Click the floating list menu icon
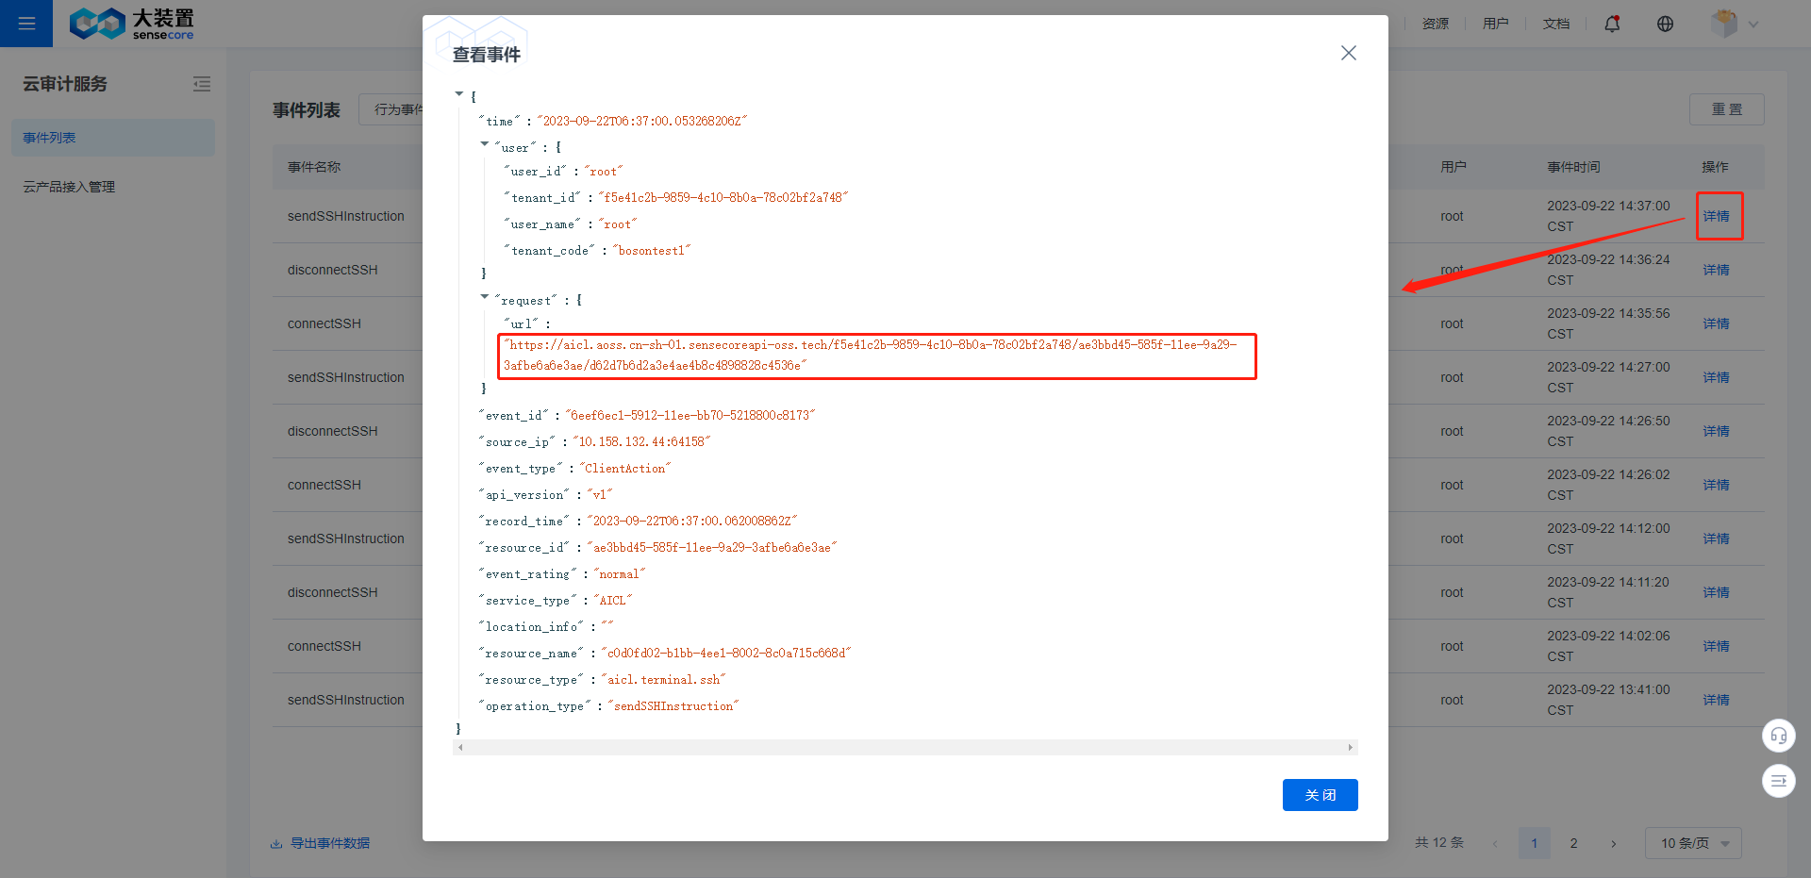 1778,781
